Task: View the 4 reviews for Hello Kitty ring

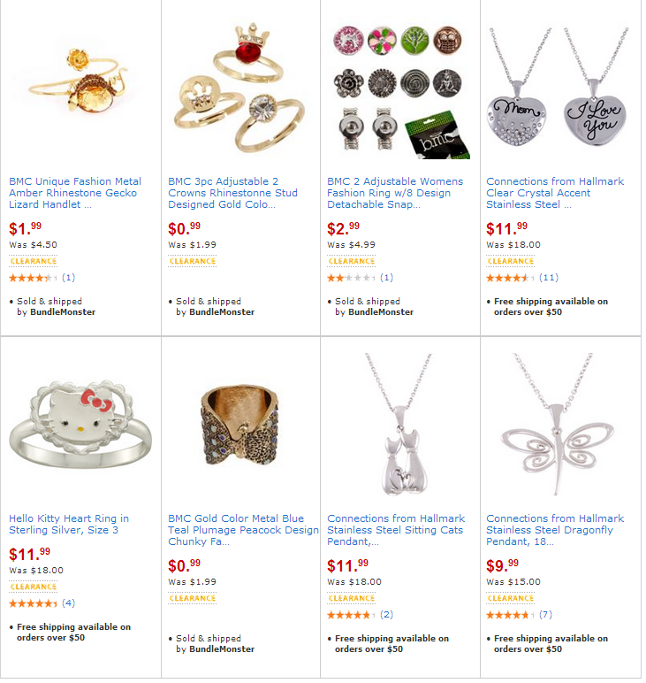Action: point(68,602)
